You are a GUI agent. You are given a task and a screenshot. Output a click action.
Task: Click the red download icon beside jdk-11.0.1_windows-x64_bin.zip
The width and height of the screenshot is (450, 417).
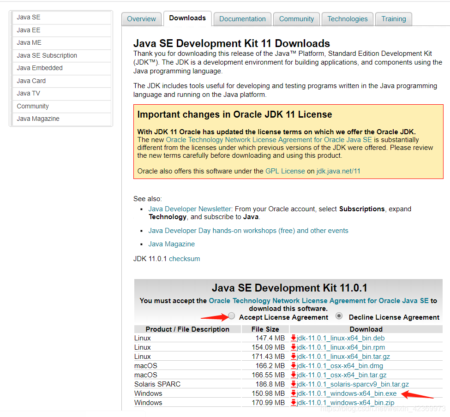pos(293,402)
